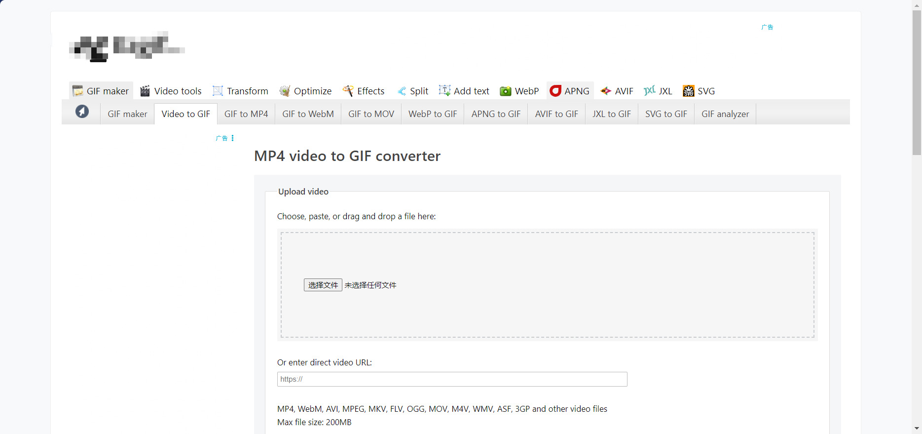This screenshot has width=922, height=434.
Task: Switch to the GIF analyzer tab
Action: point(725,114)
